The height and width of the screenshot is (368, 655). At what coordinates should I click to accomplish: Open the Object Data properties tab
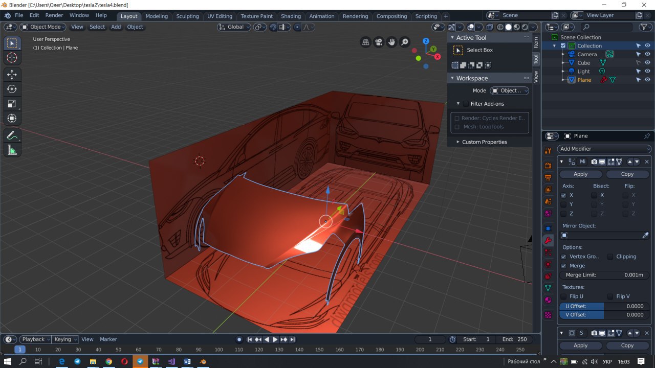548,288
